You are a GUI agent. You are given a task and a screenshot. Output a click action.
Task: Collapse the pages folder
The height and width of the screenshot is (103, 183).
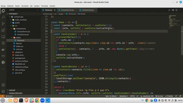[x=23, y=37]
